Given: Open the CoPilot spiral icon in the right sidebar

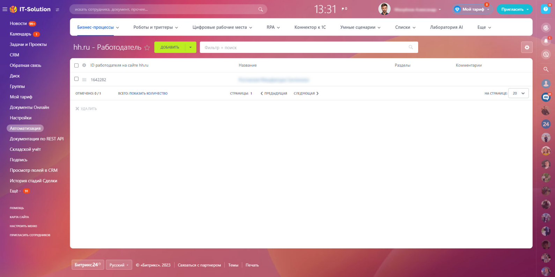Looking at the screenshot, I should (546, 28).
